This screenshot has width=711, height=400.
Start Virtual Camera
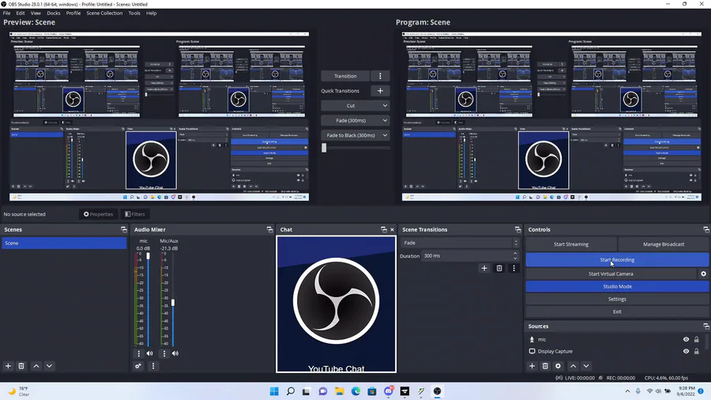(x=611, y=274)
